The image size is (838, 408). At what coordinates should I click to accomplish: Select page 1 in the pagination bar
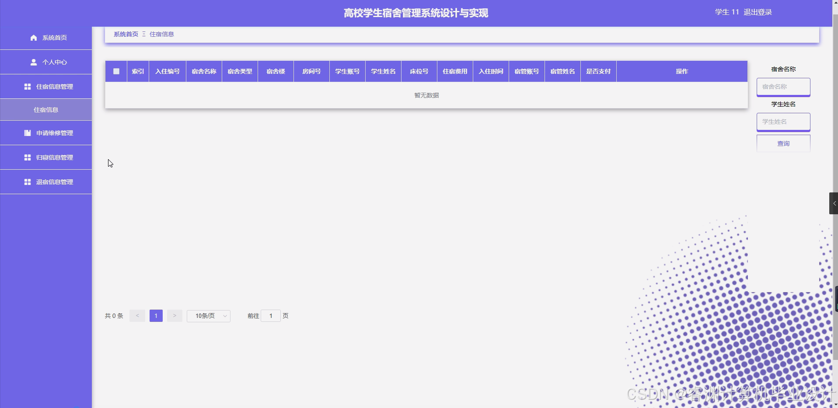click(x=156, y=315)
